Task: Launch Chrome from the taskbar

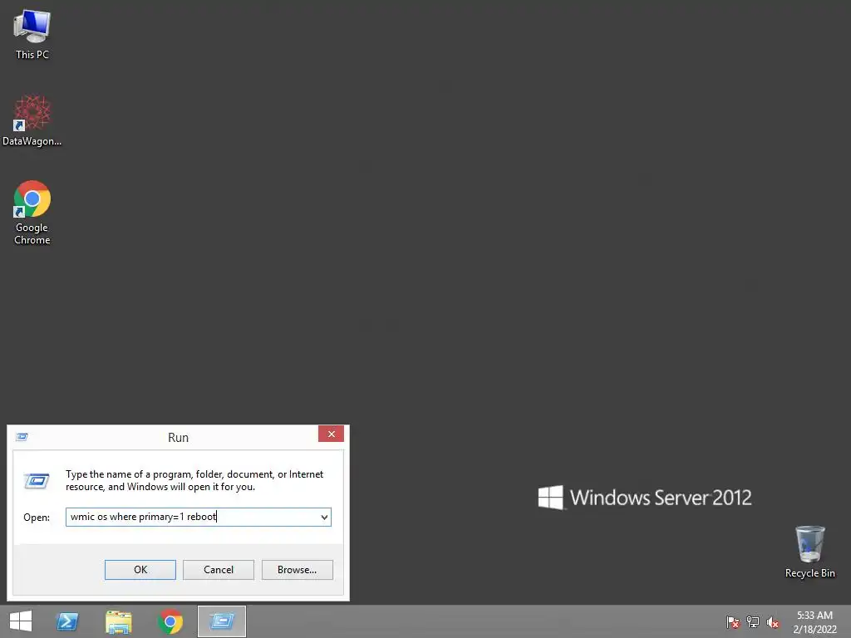Action: pyautogui.click(x=170, y=621)
